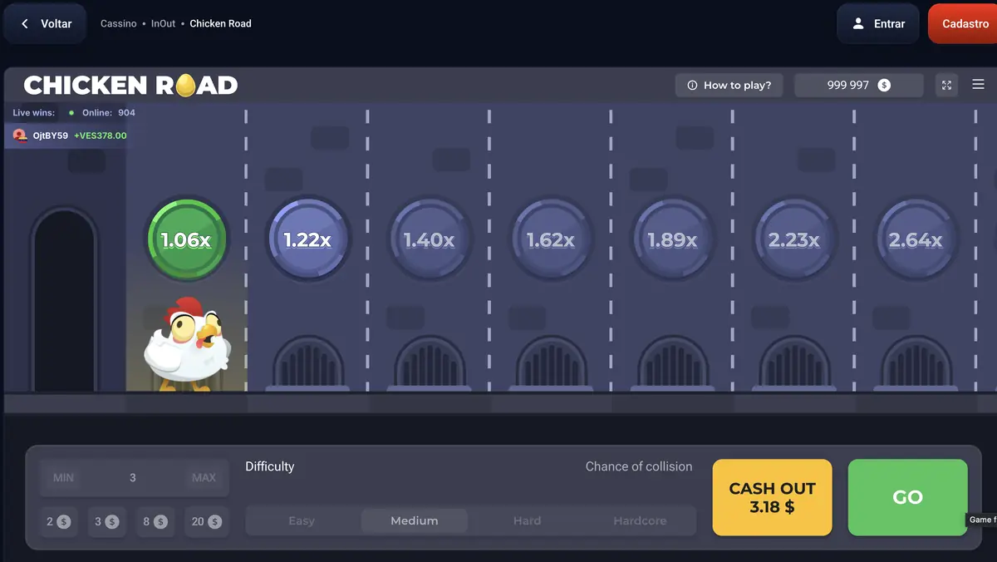Select Medium difficulty
997x562 pixels.
tap(415, 520)
